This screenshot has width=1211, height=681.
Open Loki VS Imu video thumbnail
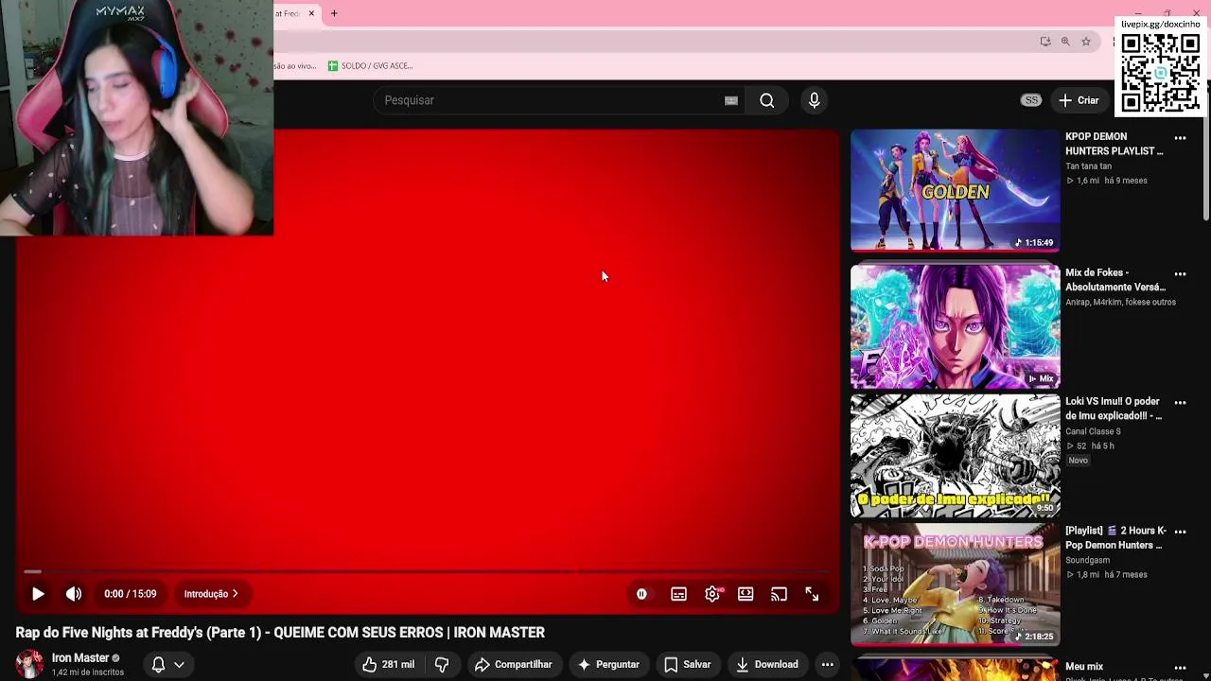tap(955, 456)
